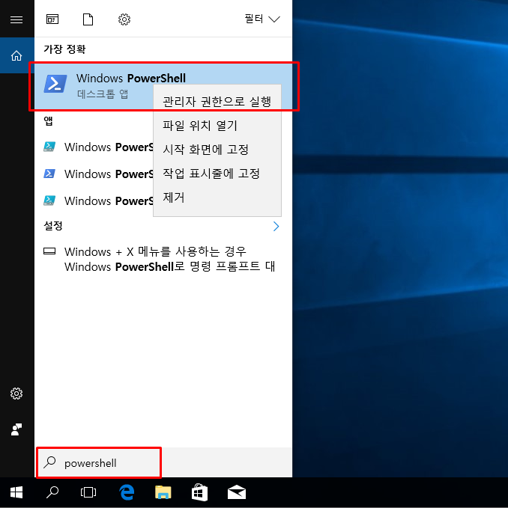Image resolution: width=508 pixels, height=508 pixels.
Task: Select the Home icon in sidebar
Action: [x=16, y=55]
